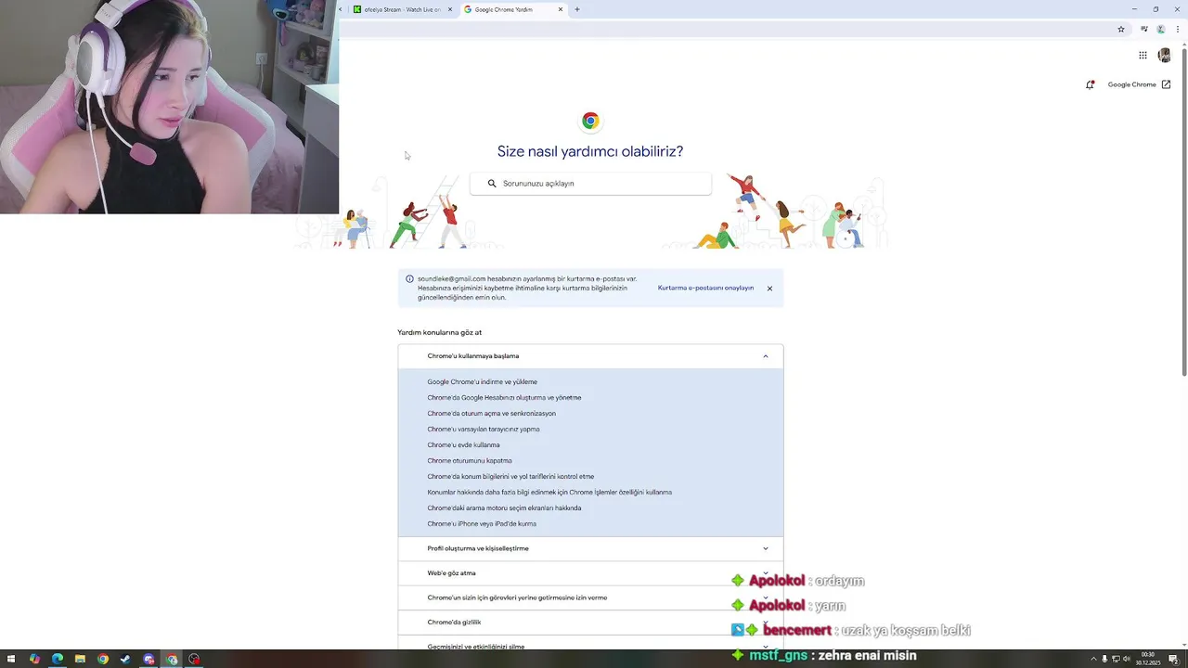This screenshot has width=1188, height=668.
Task: Close the Google Chrome Yardım tab
Action: point(561,9)
